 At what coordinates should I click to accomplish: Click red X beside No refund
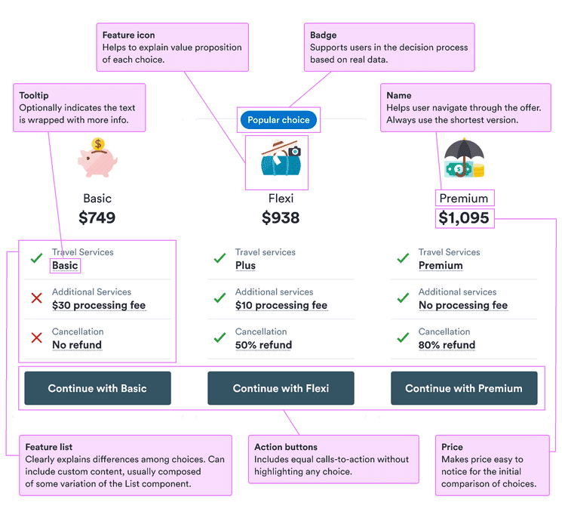[36, 338]
